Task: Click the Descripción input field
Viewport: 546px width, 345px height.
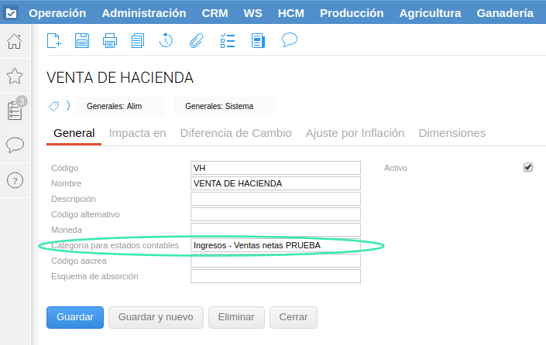Action: pyautogui.click(x=275, y=199)
